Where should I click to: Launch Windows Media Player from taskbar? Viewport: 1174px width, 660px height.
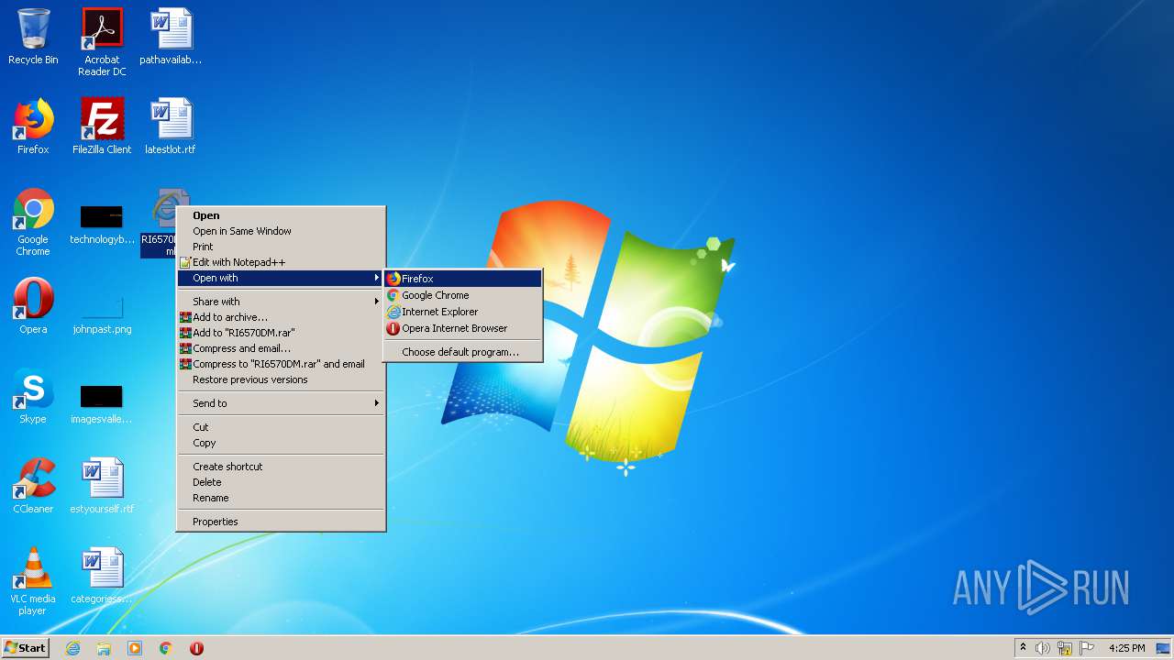coord(135,648)
